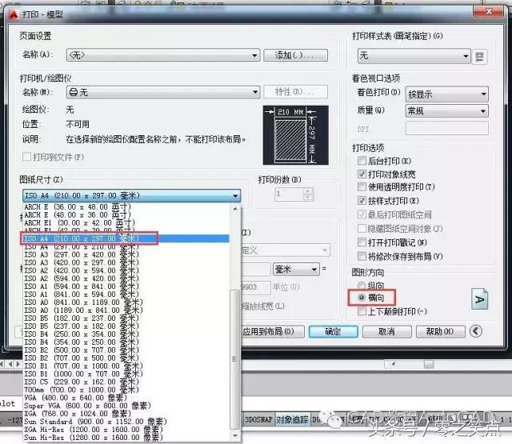Screen dimensions: 512x444
Task: Click the 添加 button
Action: click(x=295, y=55)
